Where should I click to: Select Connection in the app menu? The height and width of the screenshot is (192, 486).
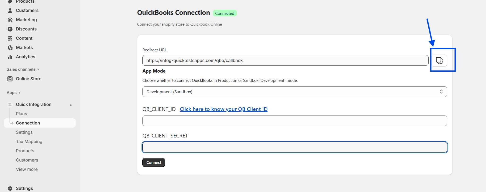click(28, 123)
